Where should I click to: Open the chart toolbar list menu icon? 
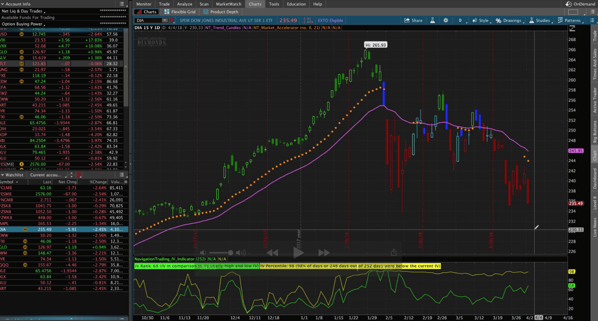(x=592, y=20)
